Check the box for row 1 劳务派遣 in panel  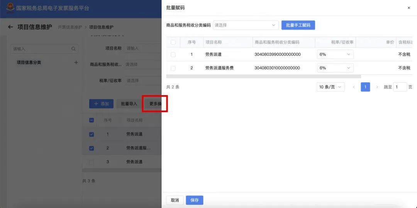173,55
